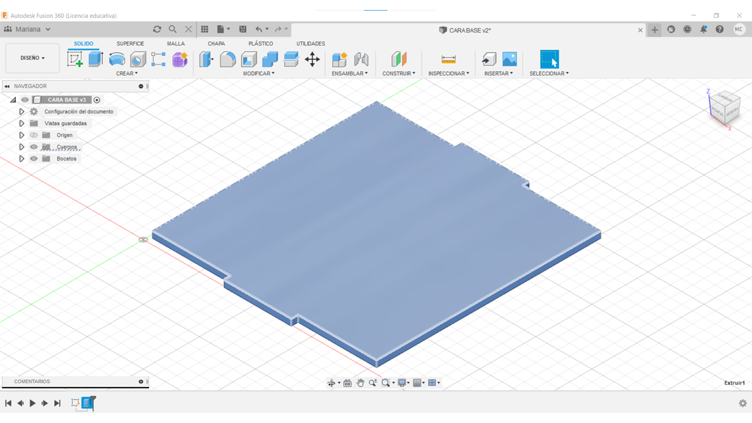Toggle the NAVEGADOR panel pin dot
This screenshot has width=752, height=423.
pyautogui.click(x=141, y=86)
